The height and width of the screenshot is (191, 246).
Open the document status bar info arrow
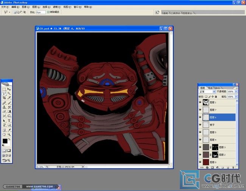pos(83,167)
